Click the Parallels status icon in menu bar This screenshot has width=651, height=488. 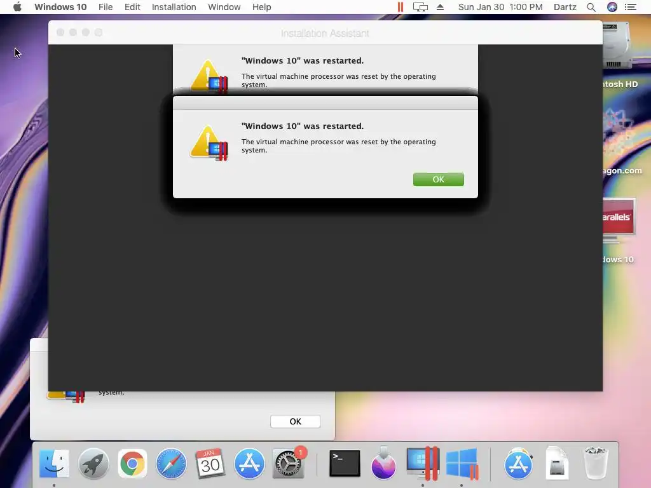(x=401, y=7)
